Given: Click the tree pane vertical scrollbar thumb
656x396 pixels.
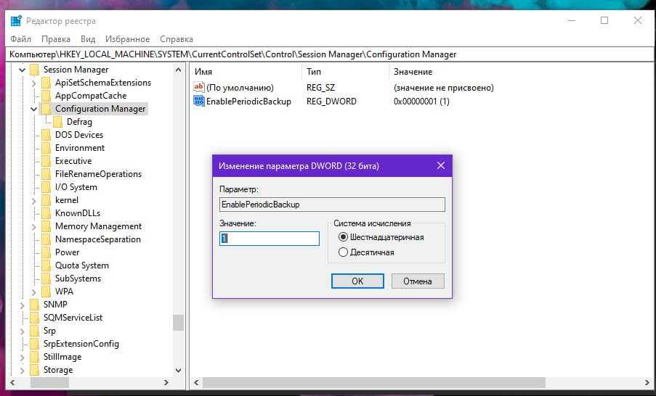Looking at the screenshot, I should pyautogui.click(x=178, y=322).
